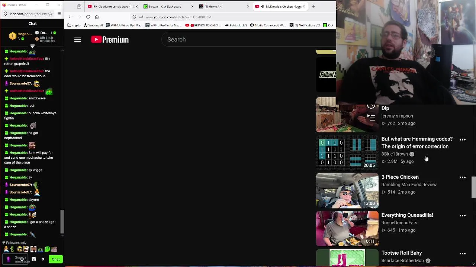Click the YouTube site info shield icon
This screenshot has height=267, width=476.
135,17
